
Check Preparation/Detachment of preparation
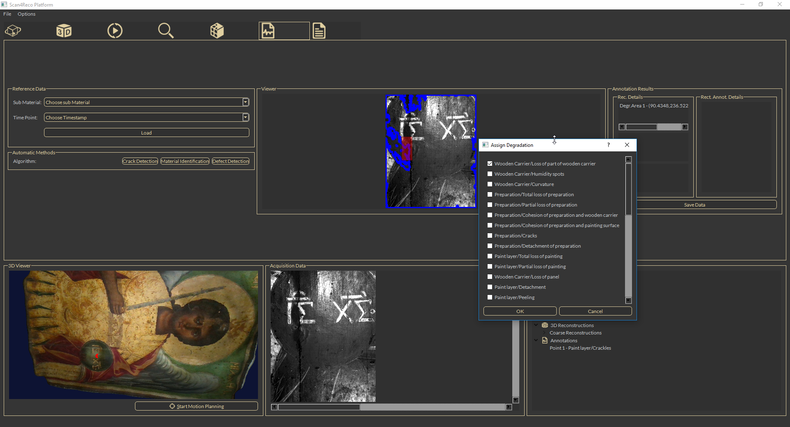click(x=490, y=246)
